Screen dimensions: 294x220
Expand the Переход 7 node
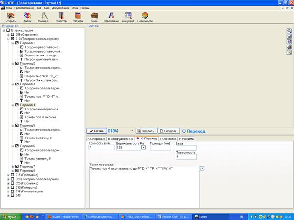pos(13,166)
